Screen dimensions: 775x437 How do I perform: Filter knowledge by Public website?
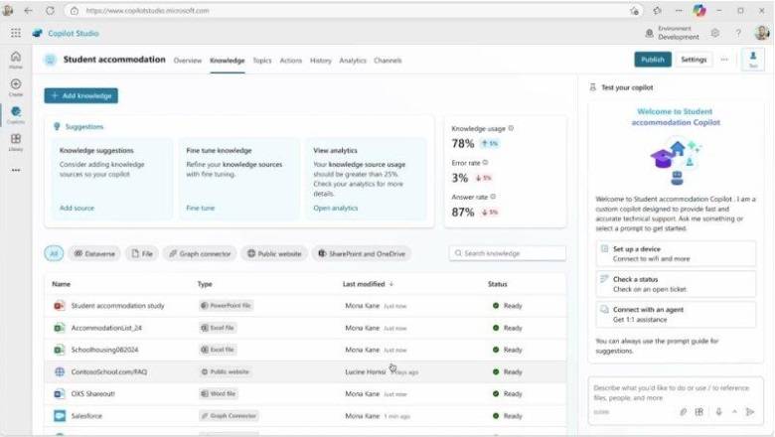(274, 253)
